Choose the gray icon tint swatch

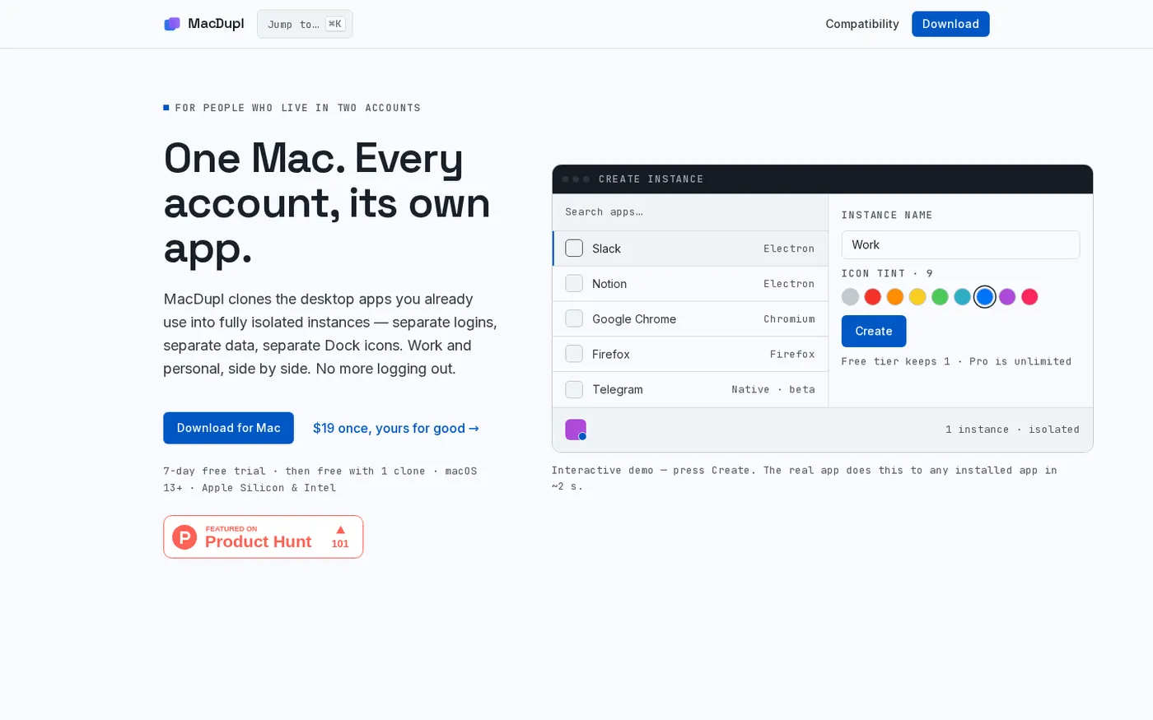pyautogui.click(x=851, y=297)
